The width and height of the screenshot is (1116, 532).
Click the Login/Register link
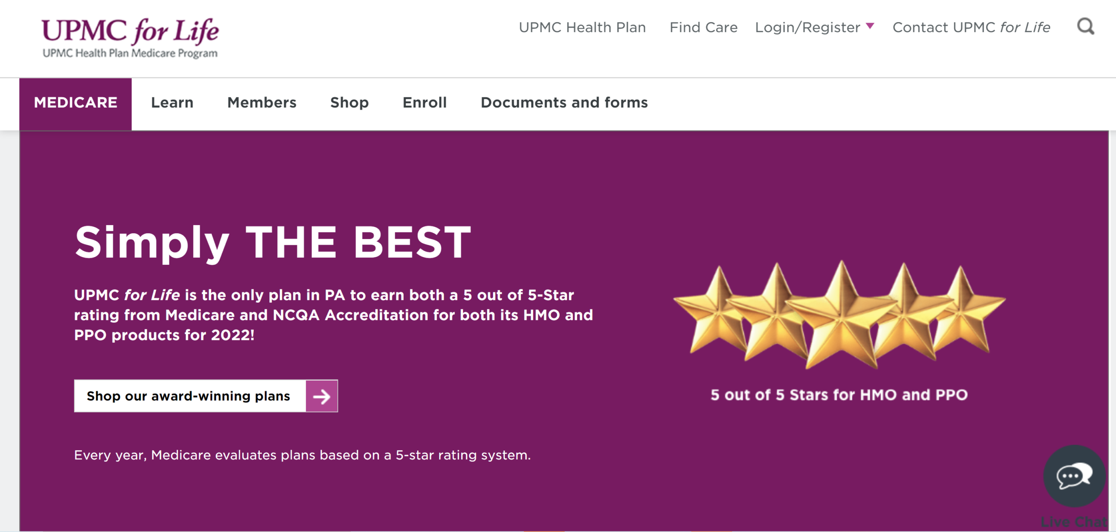(x=807, y=27)
